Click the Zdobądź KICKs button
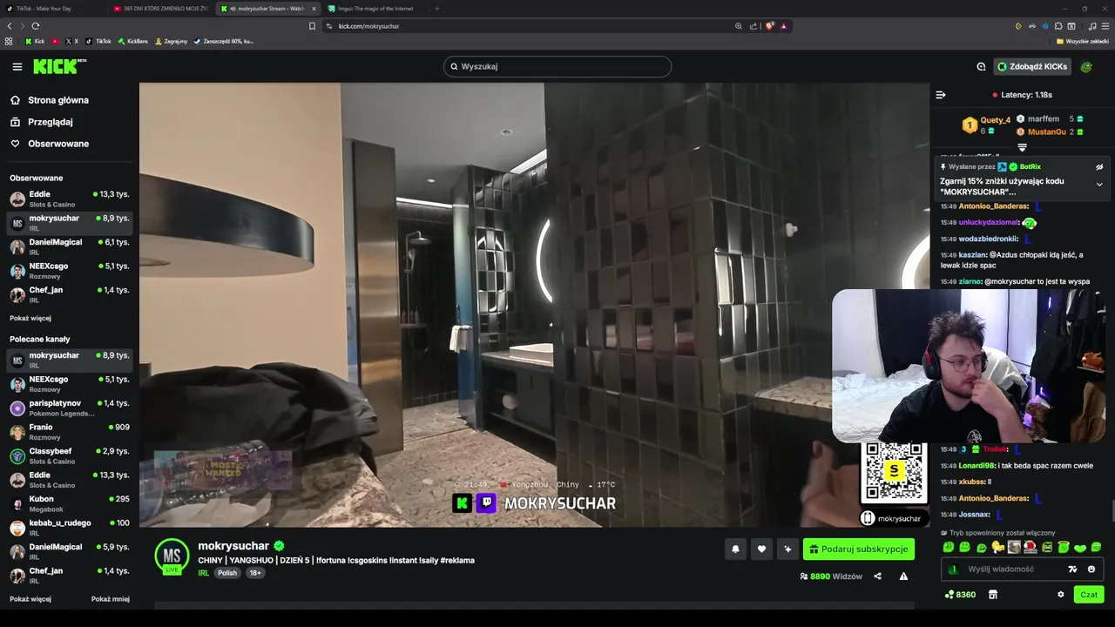 (x=1032, y=66)
